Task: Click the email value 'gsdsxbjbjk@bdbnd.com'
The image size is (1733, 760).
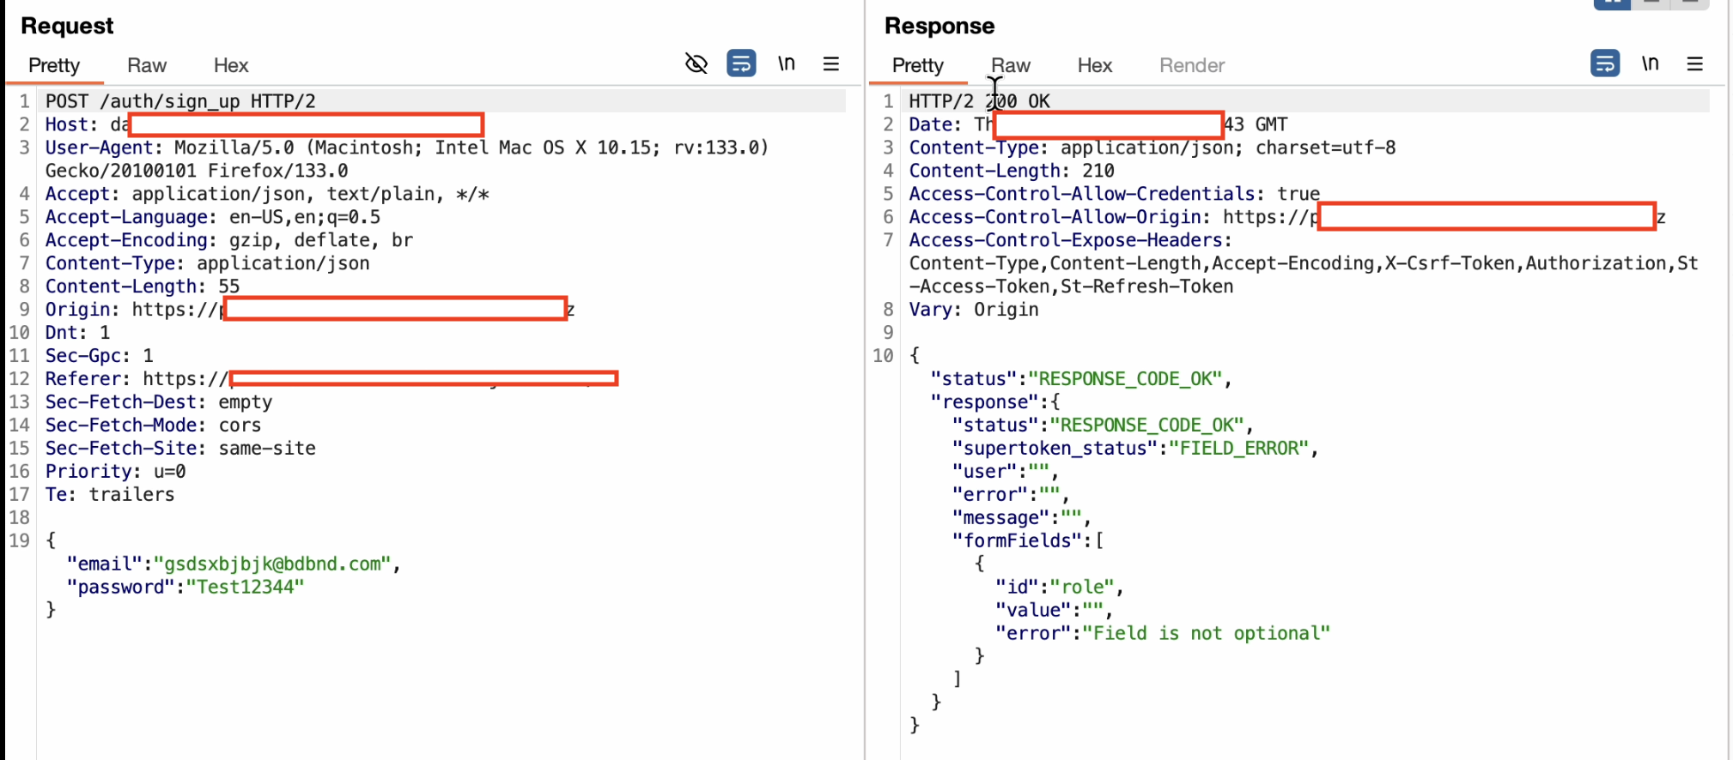Action: [272, 564]
